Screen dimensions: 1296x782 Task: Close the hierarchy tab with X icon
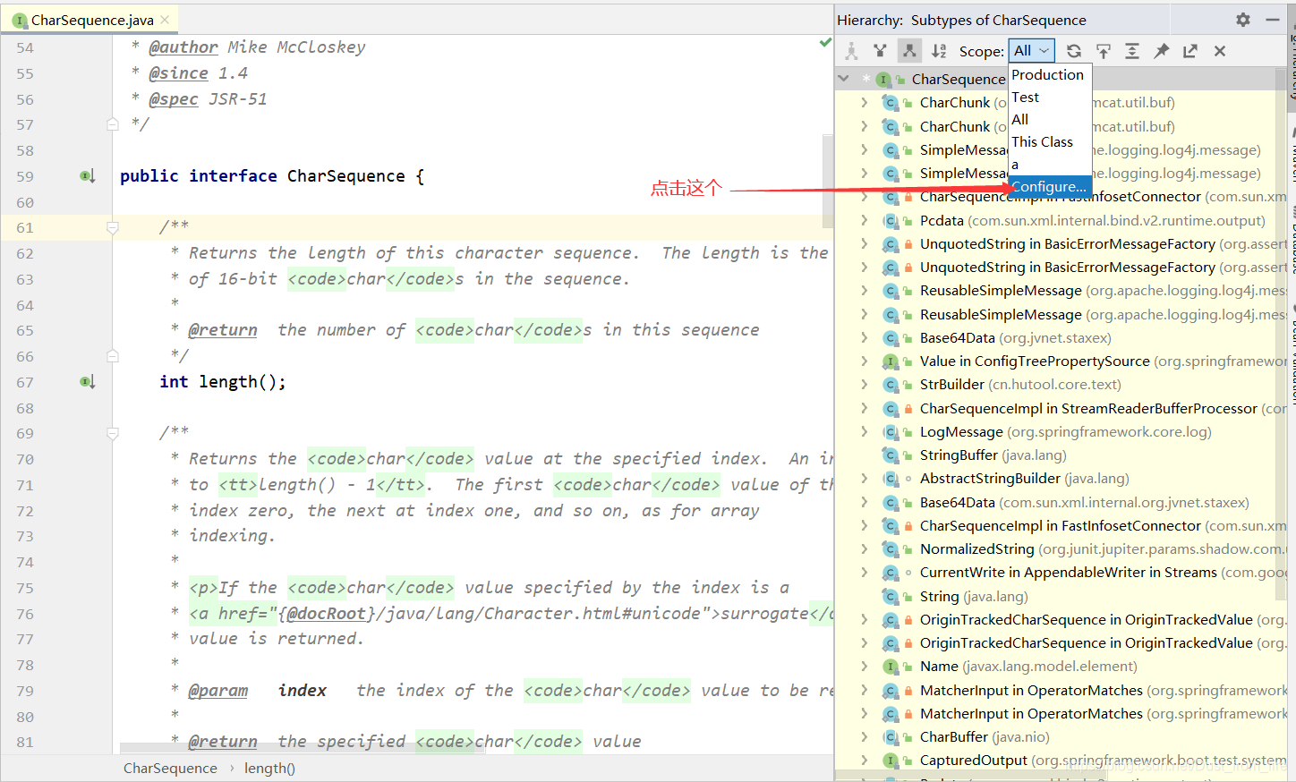[1219, 51]
